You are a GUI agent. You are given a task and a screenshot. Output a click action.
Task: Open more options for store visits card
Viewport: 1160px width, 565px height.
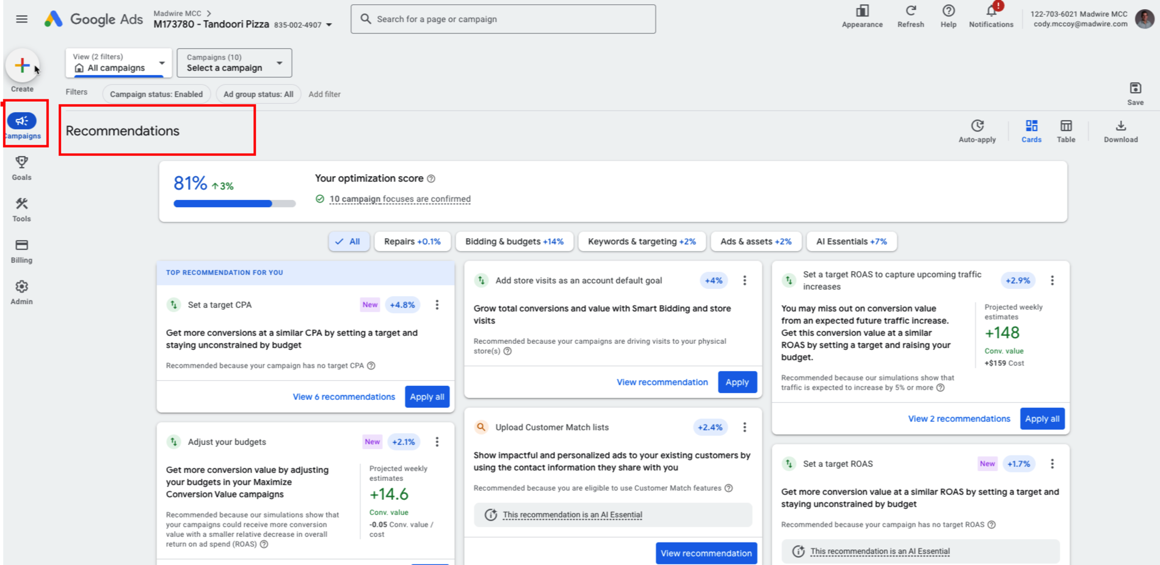(x=744, y=280)
